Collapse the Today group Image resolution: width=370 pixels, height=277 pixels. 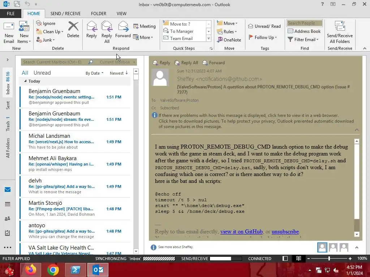[x=26, y=81]
